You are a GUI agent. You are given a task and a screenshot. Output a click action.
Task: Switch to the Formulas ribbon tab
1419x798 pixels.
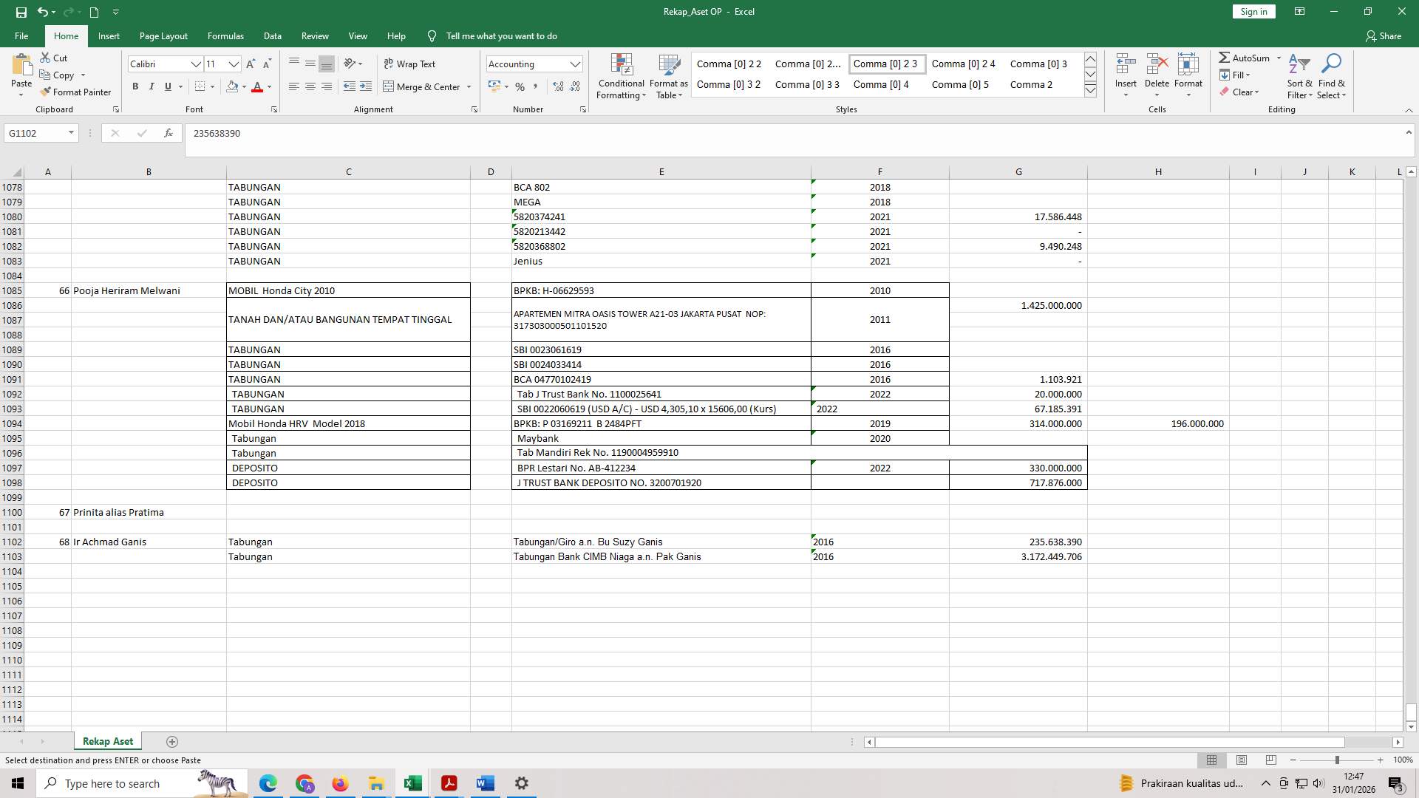(225, 35)
